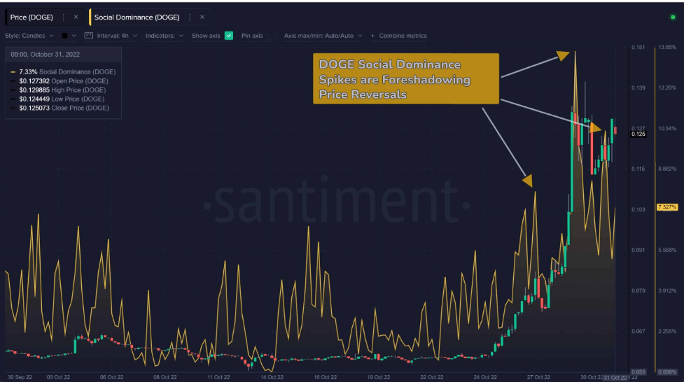Click the 03 Oct 22 date axis label
The image size is (684, 382).
(x=58, y=377)
